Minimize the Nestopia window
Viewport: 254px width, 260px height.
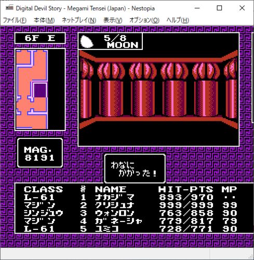click(x=197, y=8)
